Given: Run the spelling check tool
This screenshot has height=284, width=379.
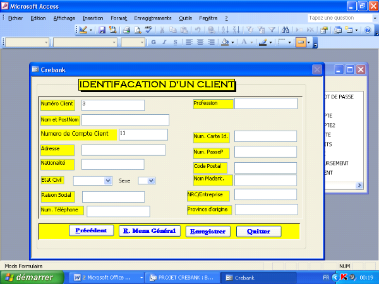Looking at the screenshot, I should 148,30.
